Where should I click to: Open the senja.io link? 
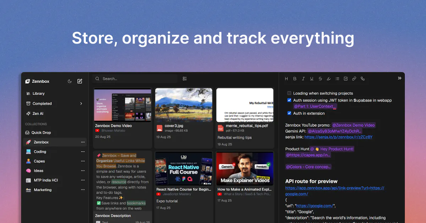click(338, 137)
